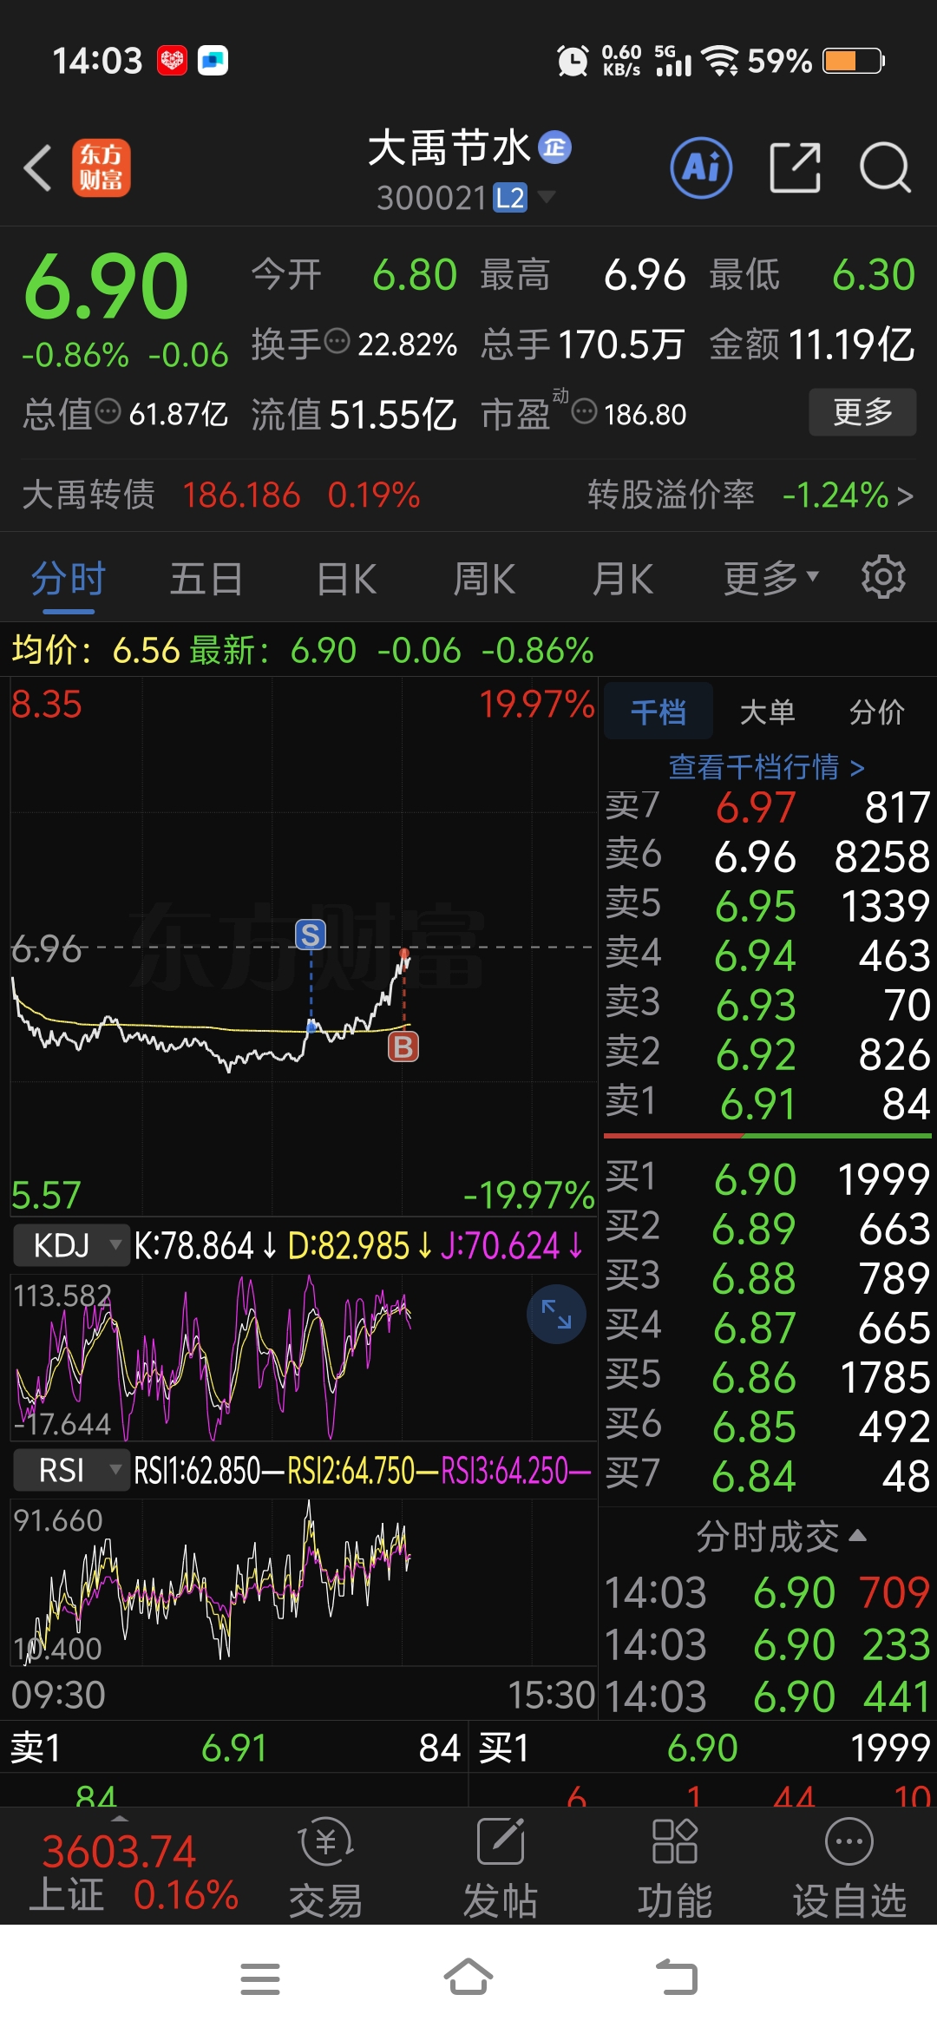The height and width of the screenshot is (2034, 937).
Task: Tap the 更多 button for more stats
Action: [x=862, y=411]
